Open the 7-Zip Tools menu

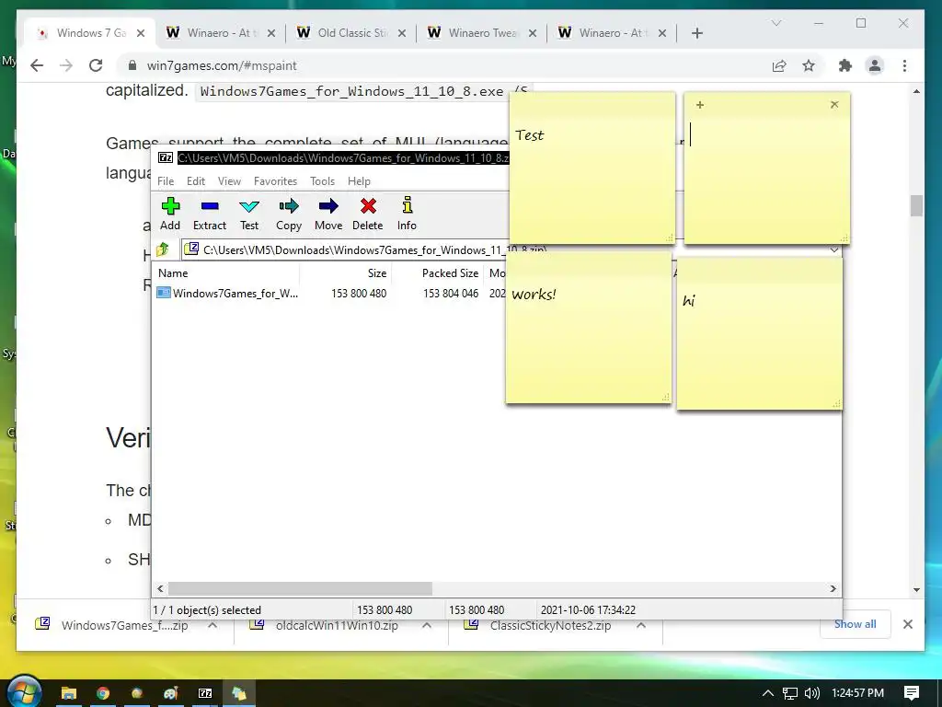(x=322, y=181)
